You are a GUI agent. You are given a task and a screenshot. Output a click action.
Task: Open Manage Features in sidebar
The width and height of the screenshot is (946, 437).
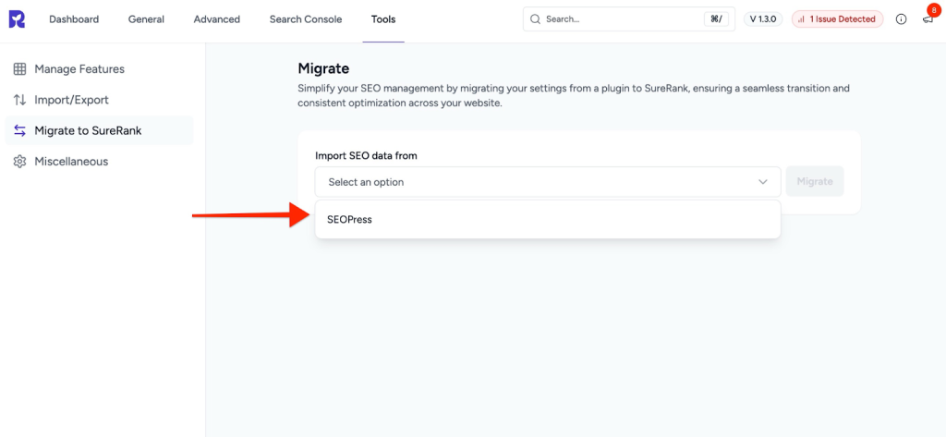99,68
